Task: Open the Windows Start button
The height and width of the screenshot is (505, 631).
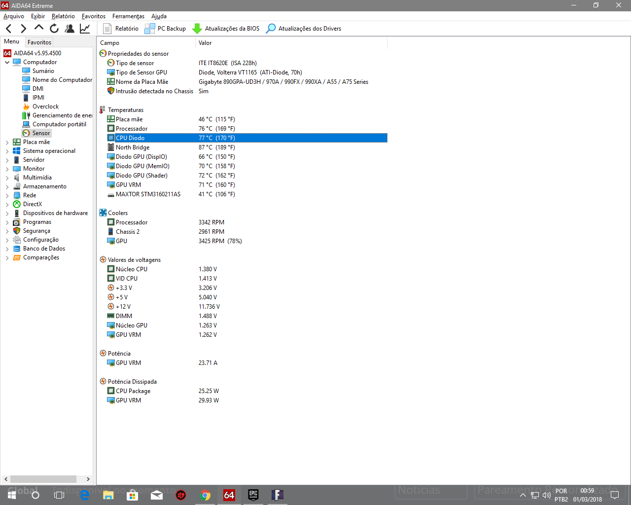Action: coord(12,495)
